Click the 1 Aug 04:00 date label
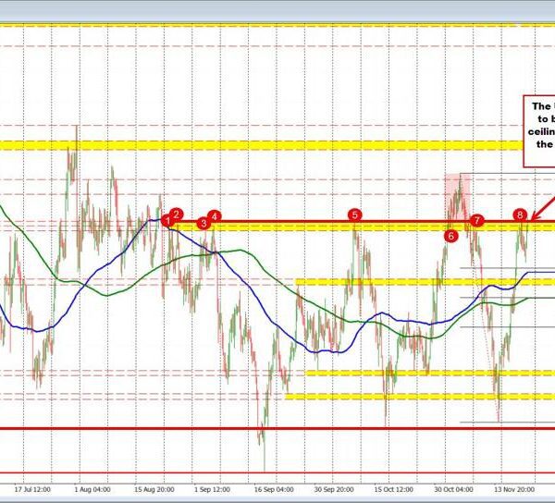Viewport: 555px width, 503px height. pyautogui.click(x=92, y=489)
